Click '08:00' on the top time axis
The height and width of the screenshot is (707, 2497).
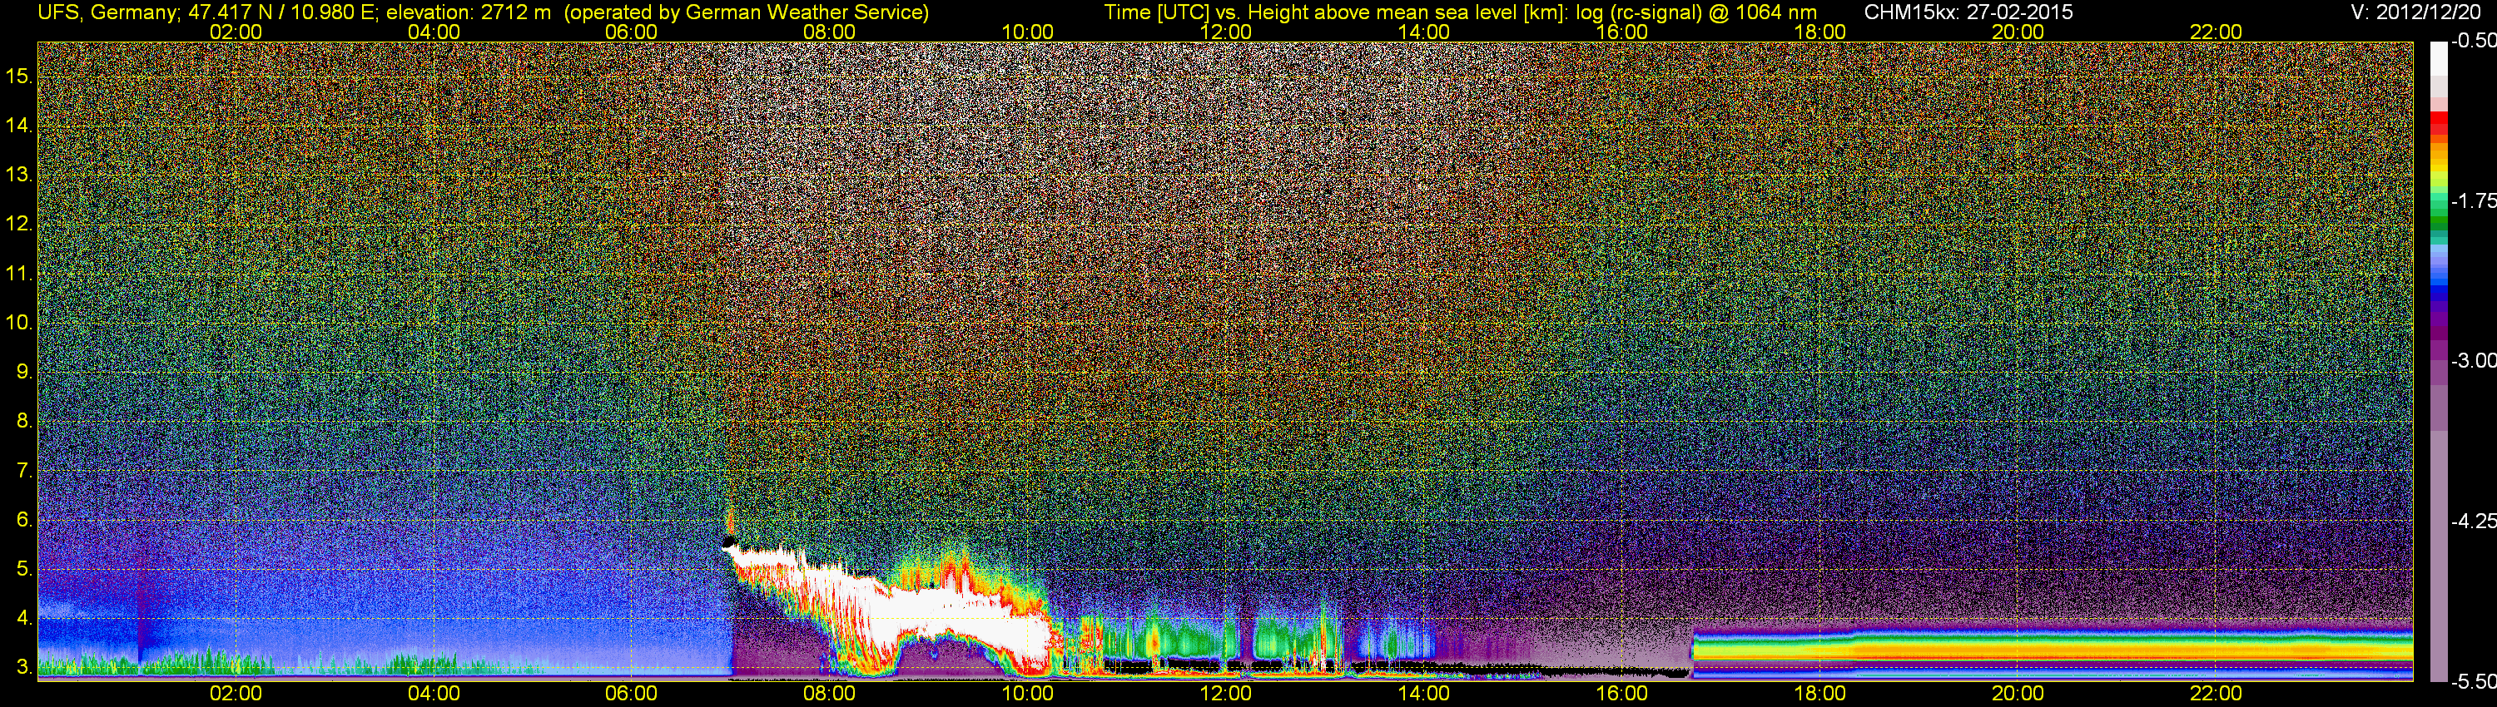point(830,32)
